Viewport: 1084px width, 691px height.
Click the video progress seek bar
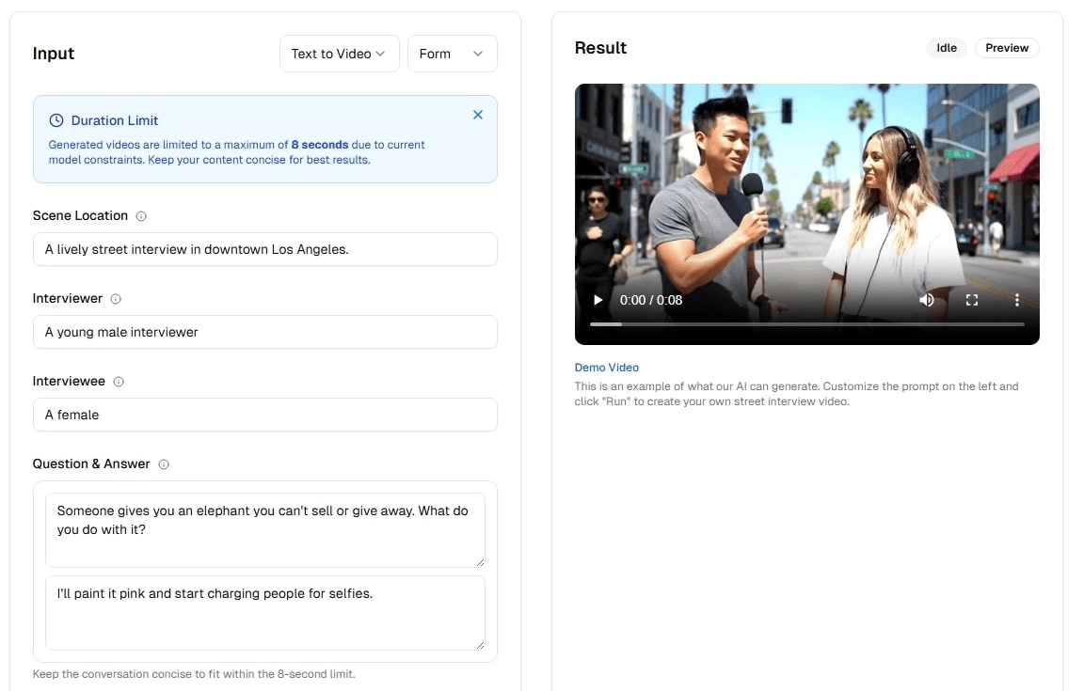pyautogui.click(x=806, y=324)
